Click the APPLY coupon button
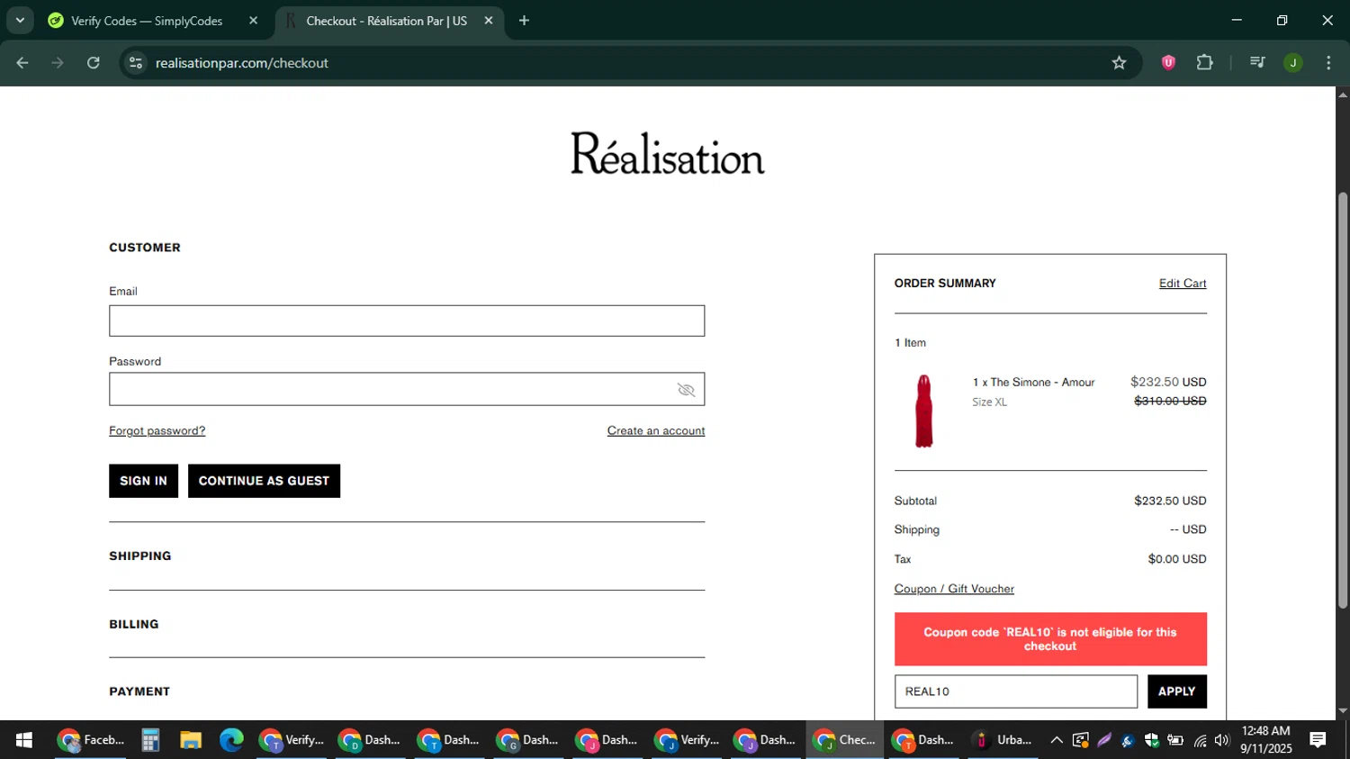The height and width of the screenshot is (759, 1350). (x=1177, y=691)
